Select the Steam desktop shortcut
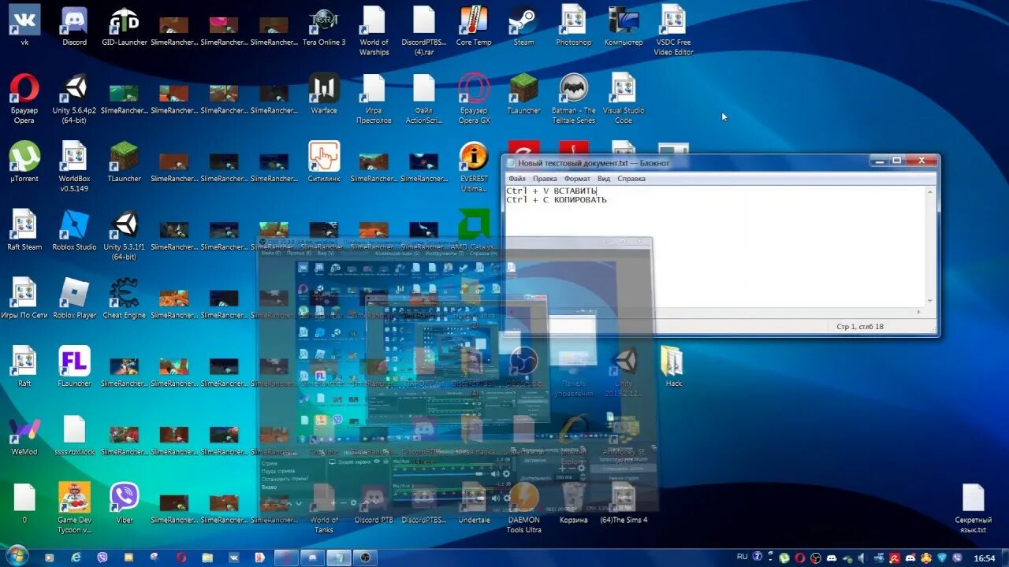Viewport: 1009px width, 567px height. click(x=523, y=25)
